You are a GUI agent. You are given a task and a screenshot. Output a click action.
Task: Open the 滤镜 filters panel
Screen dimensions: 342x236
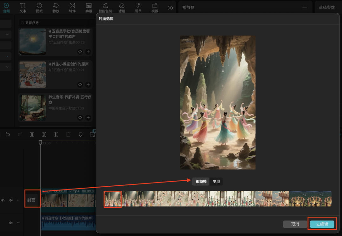coord(122,8)
